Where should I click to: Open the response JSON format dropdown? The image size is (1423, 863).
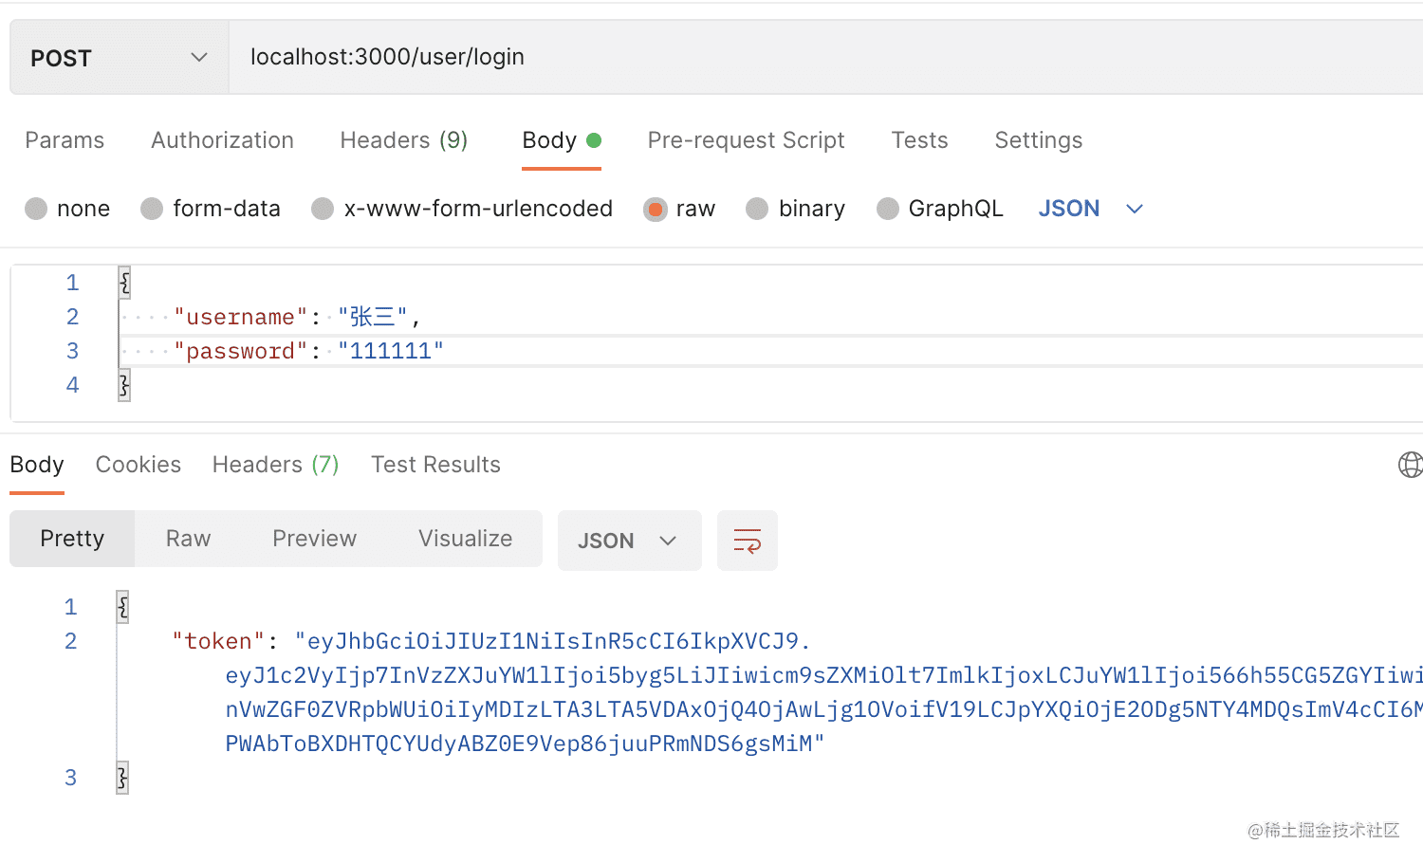628,541
